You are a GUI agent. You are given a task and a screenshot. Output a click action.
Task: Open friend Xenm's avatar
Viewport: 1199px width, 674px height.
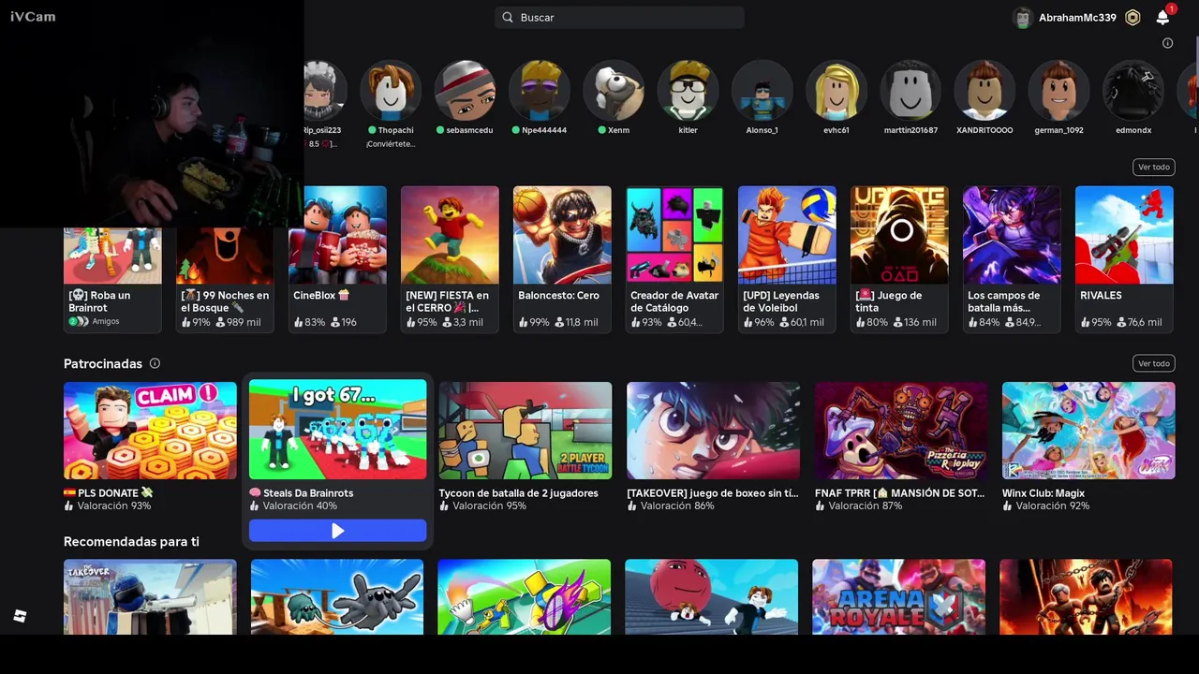(x=614, y=91)
